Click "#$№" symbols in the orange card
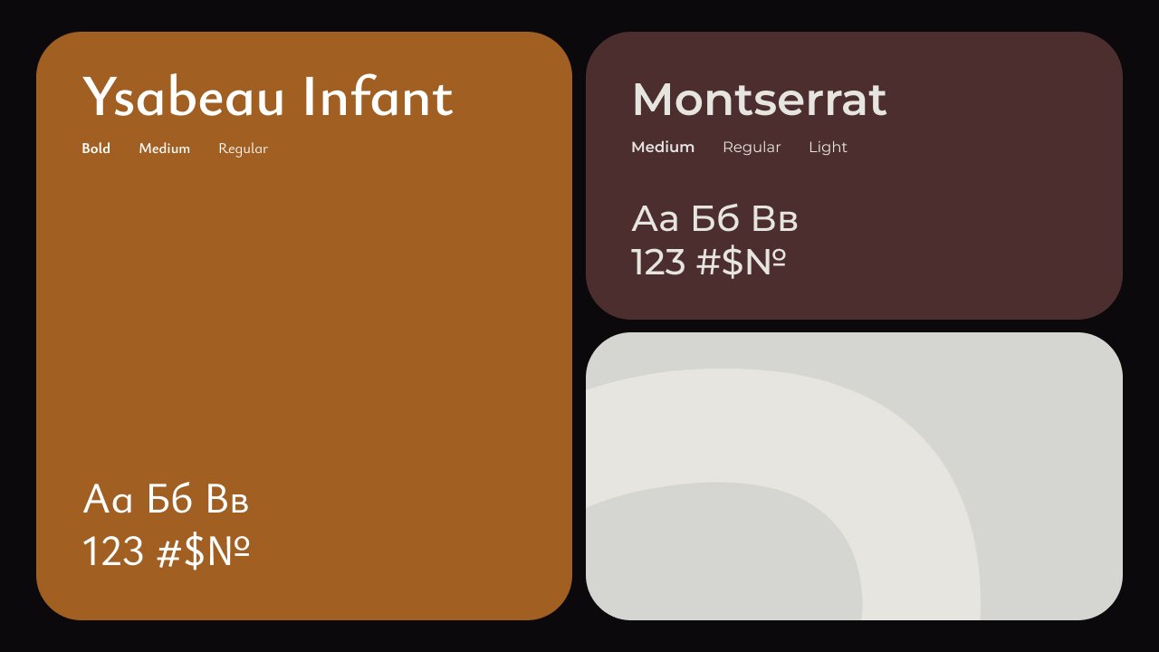 (204, 551)
